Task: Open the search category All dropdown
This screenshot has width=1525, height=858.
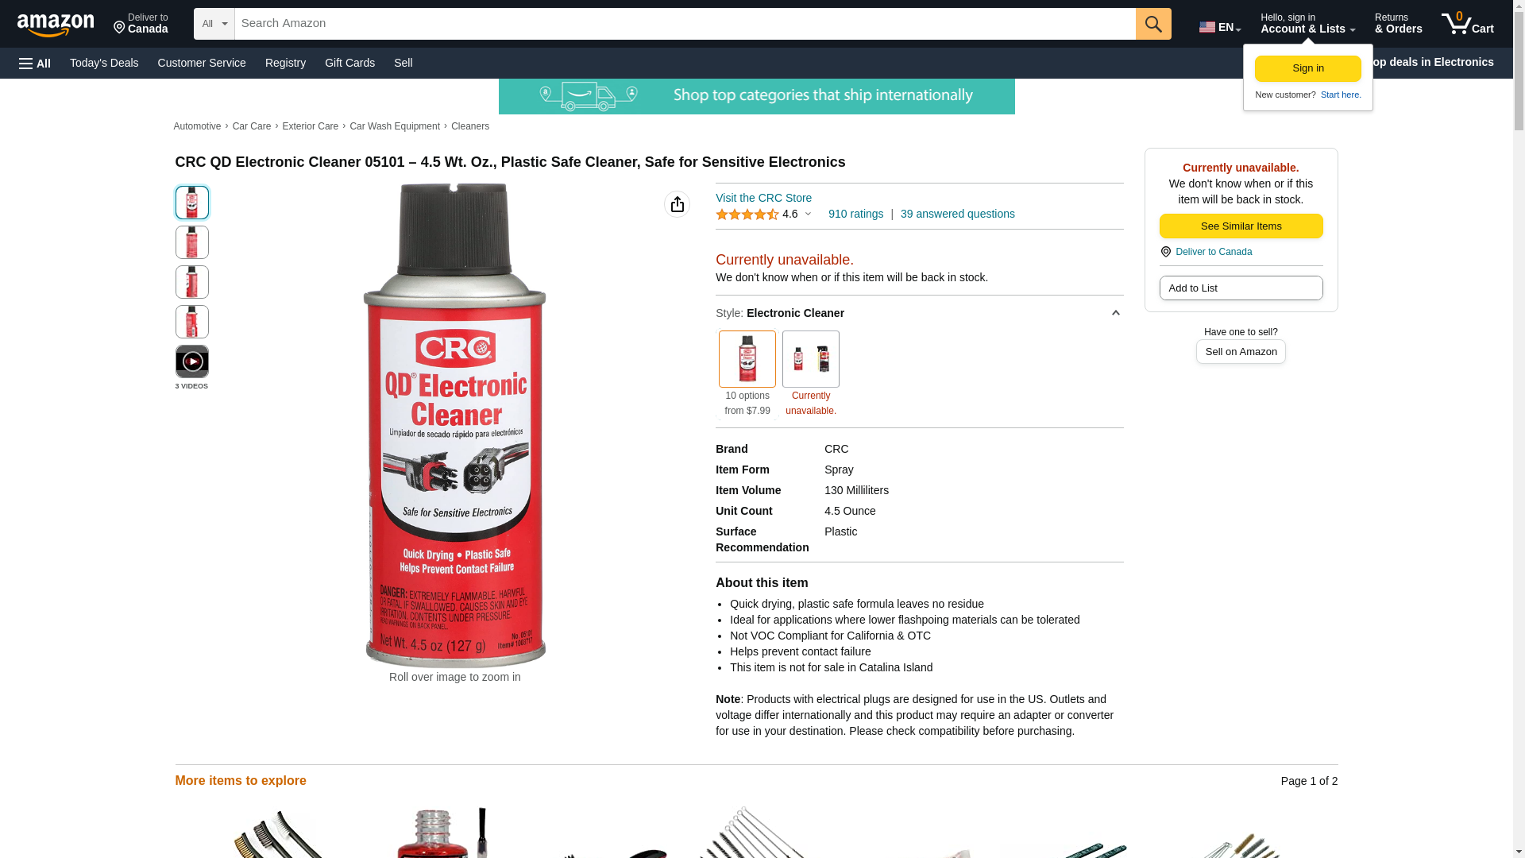Action: (214, 24)
